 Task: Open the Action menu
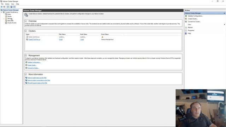pyautogui.click(x=7, y=4)
